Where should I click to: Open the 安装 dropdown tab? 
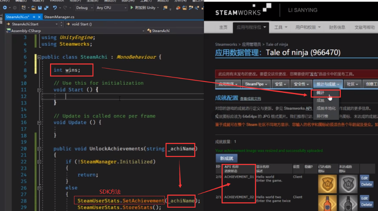click(x=280, y=84)
